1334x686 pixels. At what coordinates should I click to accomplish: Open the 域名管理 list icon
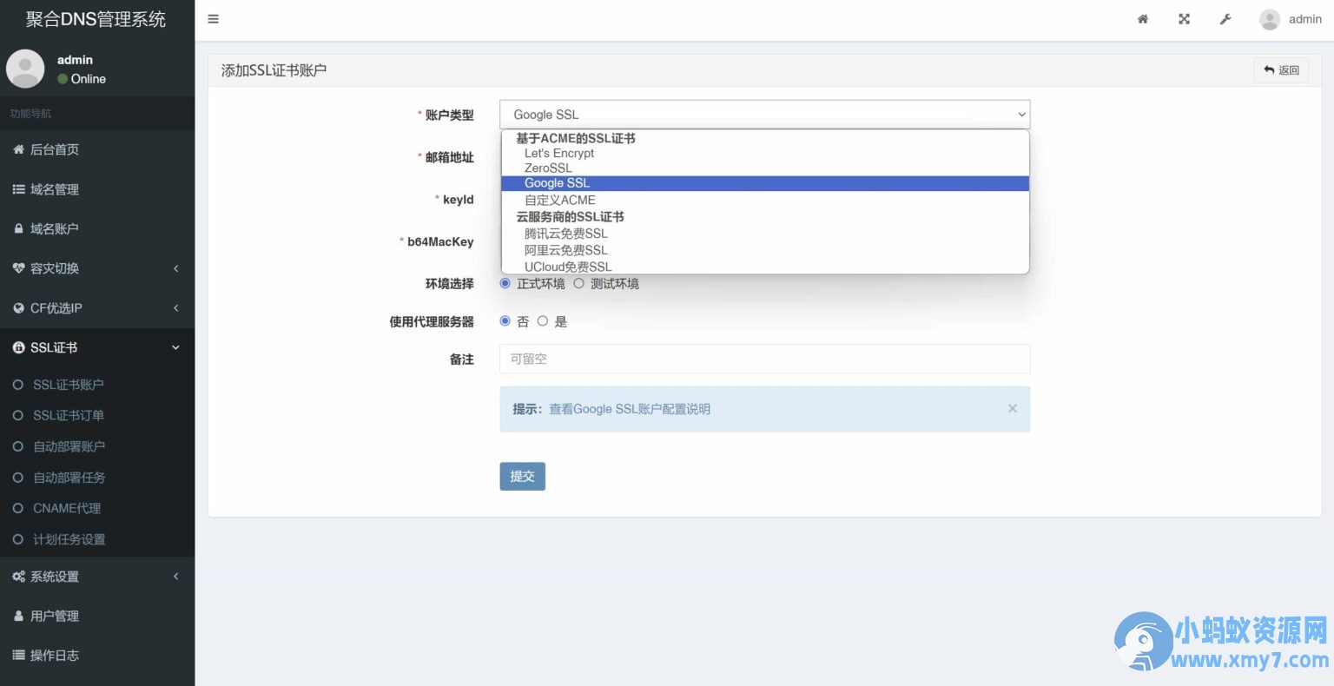pyautogui.click(x=18, y=189)
